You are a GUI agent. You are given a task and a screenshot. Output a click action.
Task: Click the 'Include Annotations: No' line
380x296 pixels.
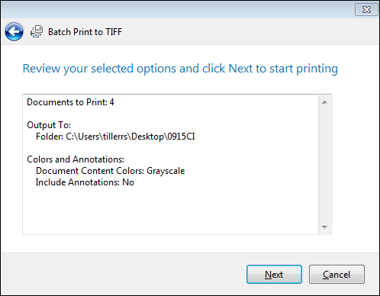pyautogui.click(x=85, y=182)
